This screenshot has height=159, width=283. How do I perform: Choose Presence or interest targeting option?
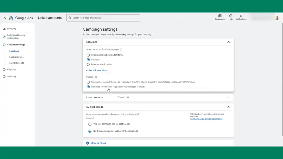tap(88, 82)
